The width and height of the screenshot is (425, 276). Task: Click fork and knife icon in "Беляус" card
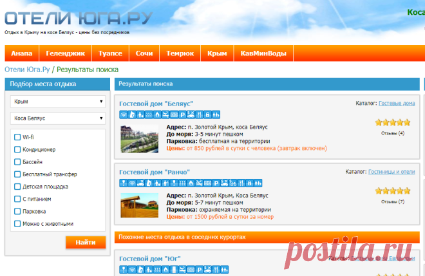pos(199,115)
